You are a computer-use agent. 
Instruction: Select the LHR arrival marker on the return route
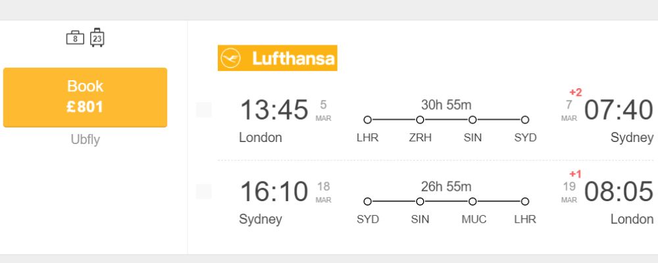point(525,202)
